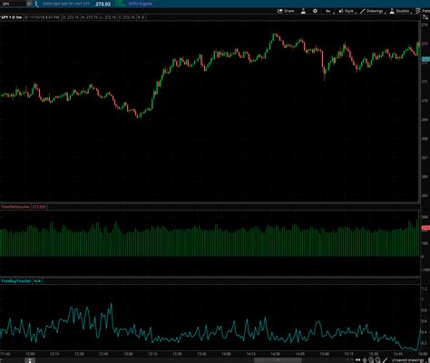Open the Drawings menu
Screen dimensions: 430x363
pos(372,11)
